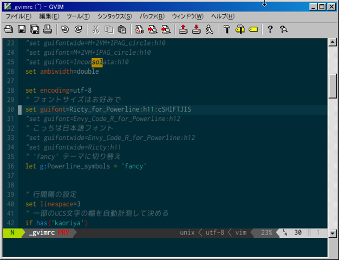Viewport: 339px width, 260px height.
Task: Click the vertical scrollbar down arrow
Action: point(334,224)
